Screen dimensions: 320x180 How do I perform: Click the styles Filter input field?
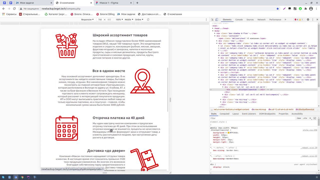tap(252, 118)
